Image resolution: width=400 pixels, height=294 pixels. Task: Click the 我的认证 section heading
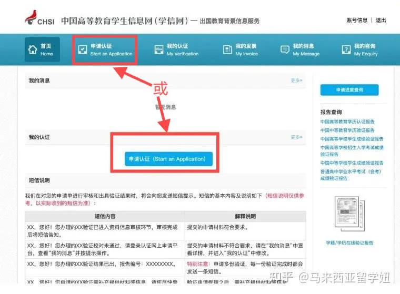(x=39, y=137)
